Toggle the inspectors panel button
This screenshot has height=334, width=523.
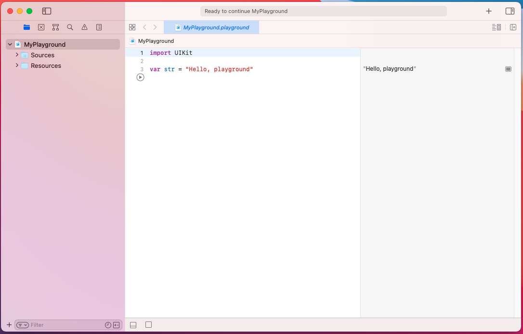510,11
